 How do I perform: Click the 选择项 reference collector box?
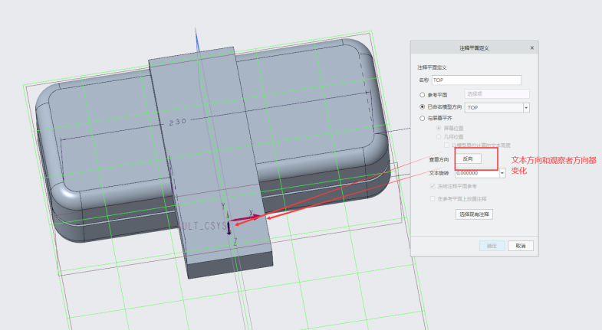pos(496,94)
